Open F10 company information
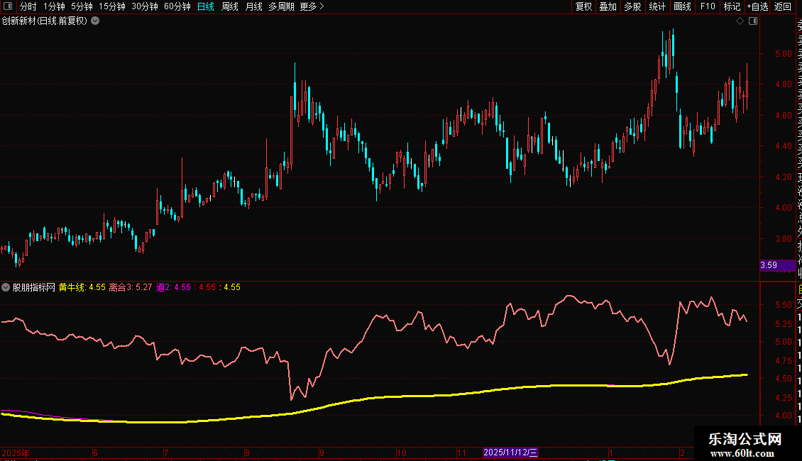The image size is (802, 461). (708, 6)
